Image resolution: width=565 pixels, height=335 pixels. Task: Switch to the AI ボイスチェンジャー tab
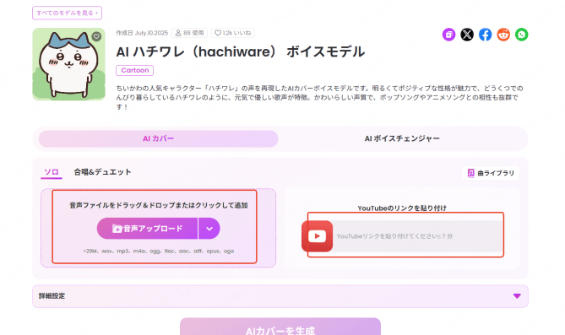[402, 138]
